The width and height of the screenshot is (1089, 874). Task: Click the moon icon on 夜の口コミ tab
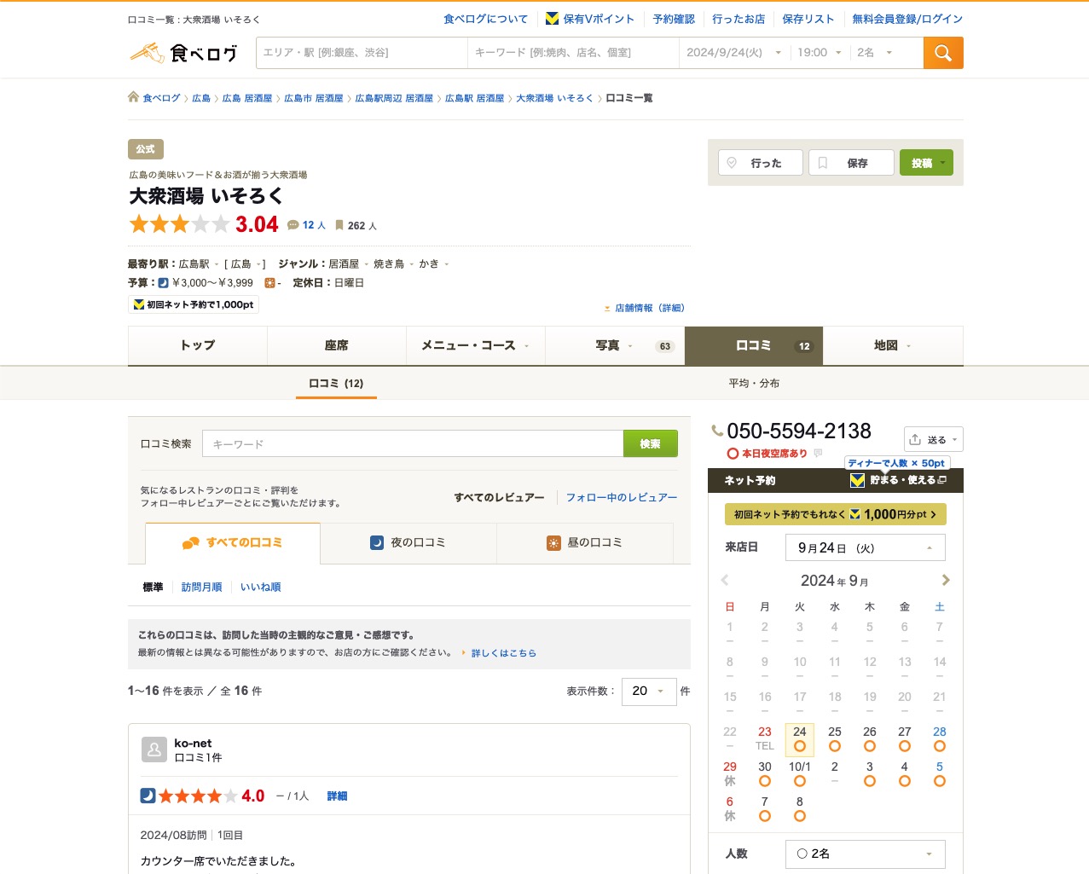pos(376,542)
